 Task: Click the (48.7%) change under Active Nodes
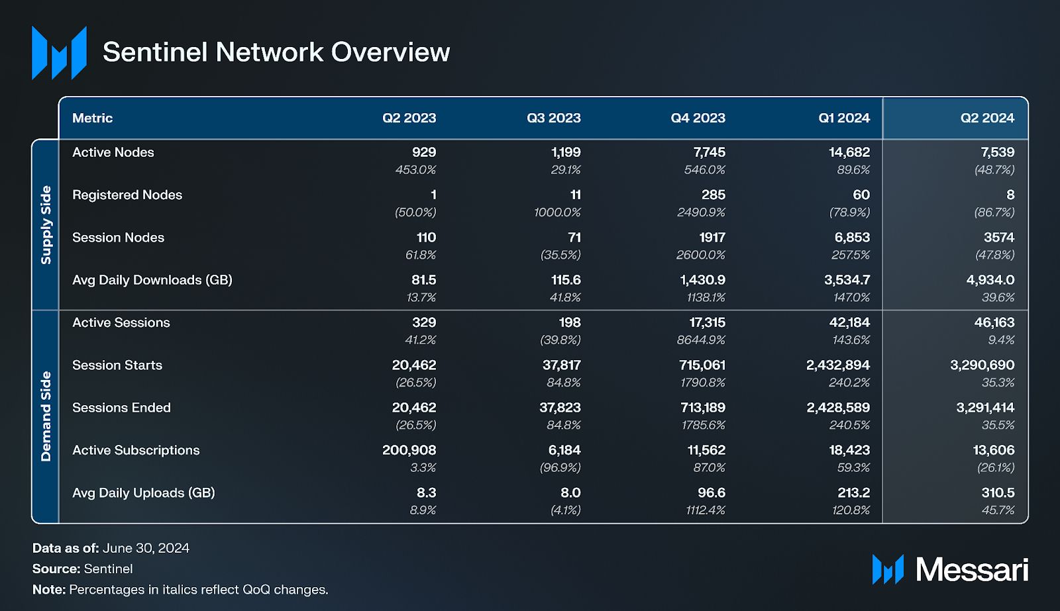point(994,169)
